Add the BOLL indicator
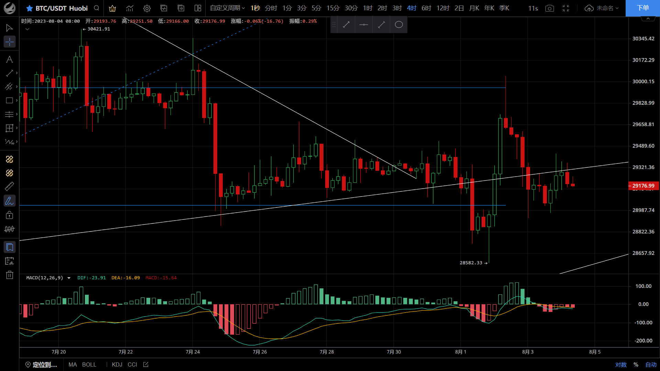Screen dimensions: 660x371 pyautogui.click(x=89, y=364)
